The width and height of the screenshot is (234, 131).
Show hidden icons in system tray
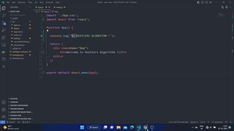[193, 127]
